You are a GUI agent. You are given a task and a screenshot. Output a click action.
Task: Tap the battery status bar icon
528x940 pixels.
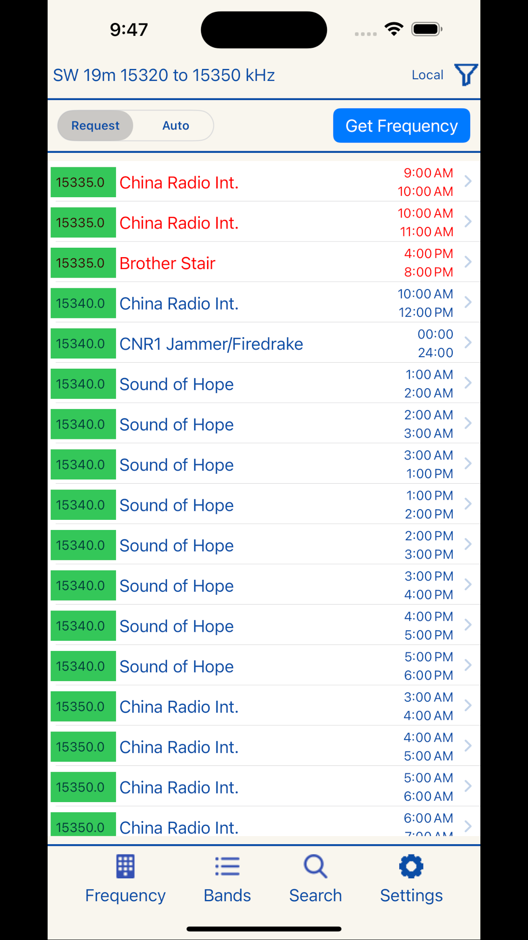[x=427, y=29]
